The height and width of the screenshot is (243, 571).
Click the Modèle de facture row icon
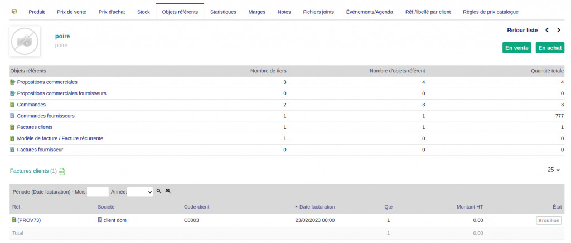12,138
